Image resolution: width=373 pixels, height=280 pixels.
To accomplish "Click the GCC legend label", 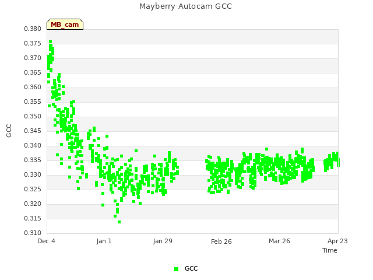I will pos(191,268).
